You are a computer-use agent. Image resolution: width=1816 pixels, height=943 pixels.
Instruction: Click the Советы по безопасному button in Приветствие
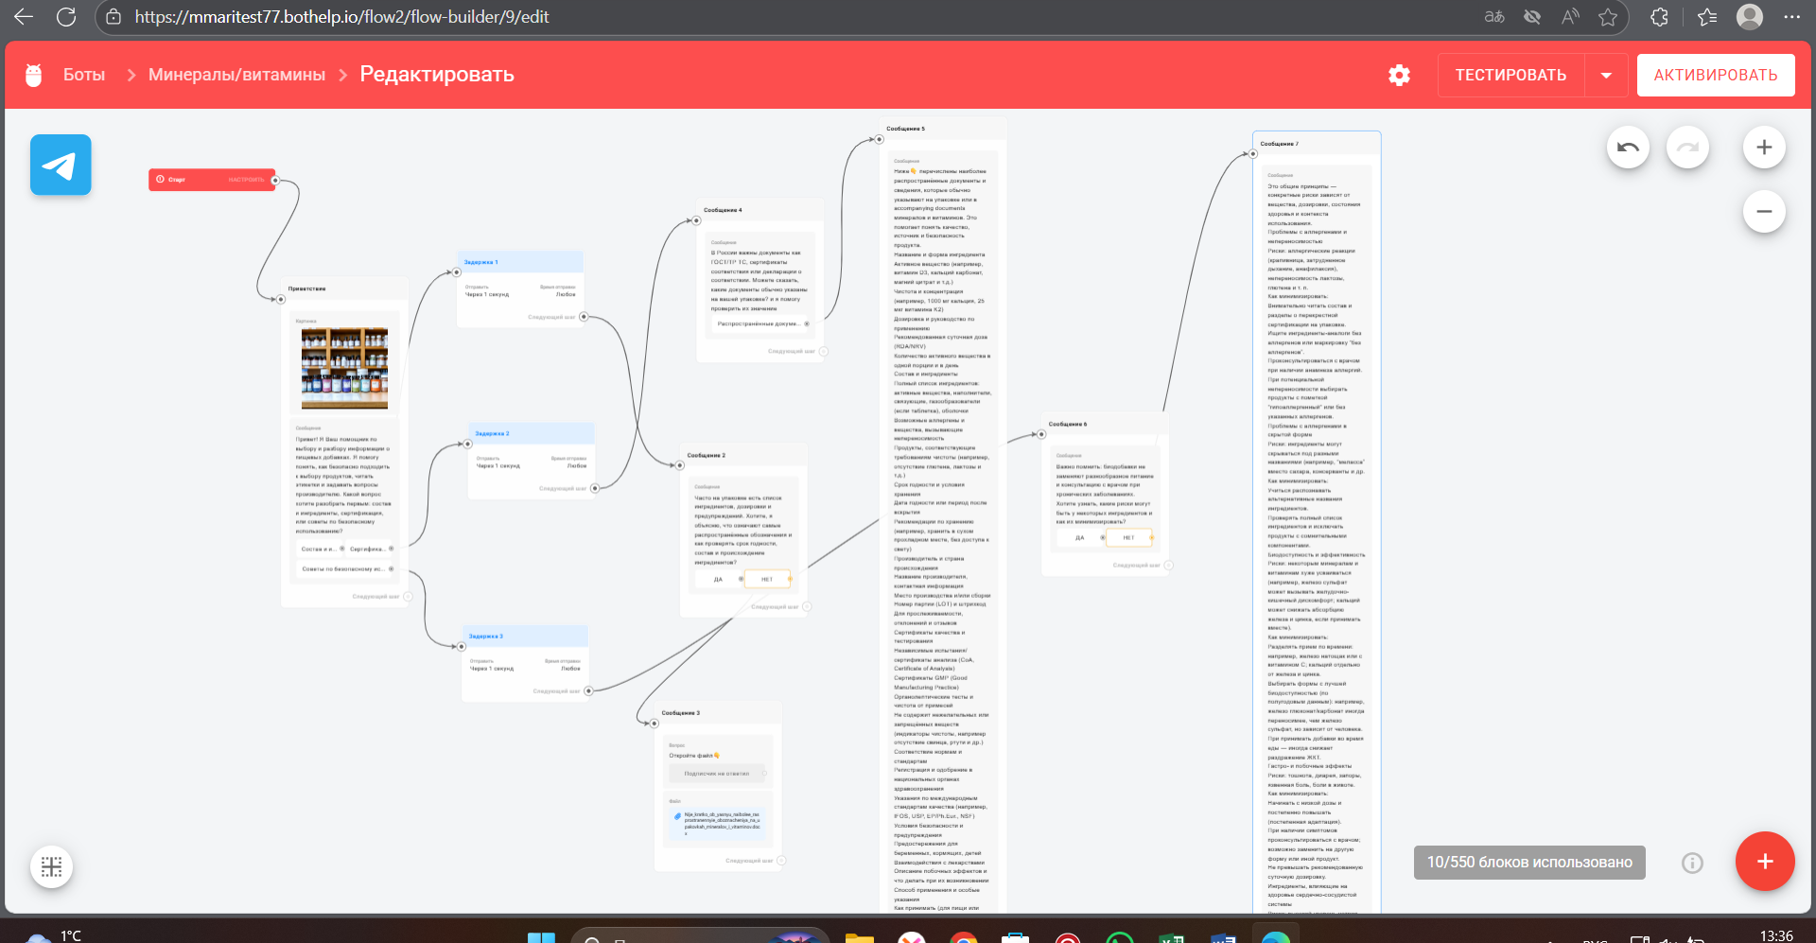(x=342, y=568)
